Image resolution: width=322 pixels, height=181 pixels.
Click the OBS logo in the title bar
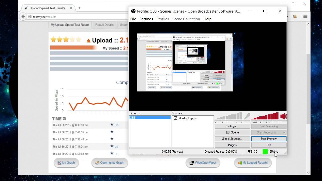[x=133, y=11]
